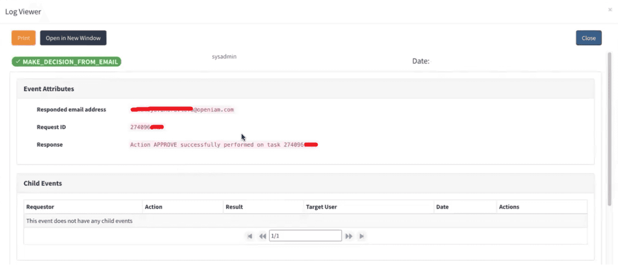
Task: Go to next page of child events
Action: click(349, 236)
